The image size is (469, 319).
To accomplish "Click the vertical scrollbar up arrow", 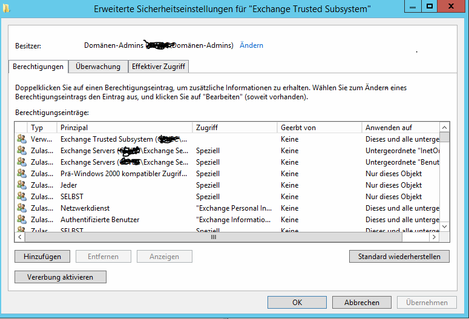I will point(444,128).
